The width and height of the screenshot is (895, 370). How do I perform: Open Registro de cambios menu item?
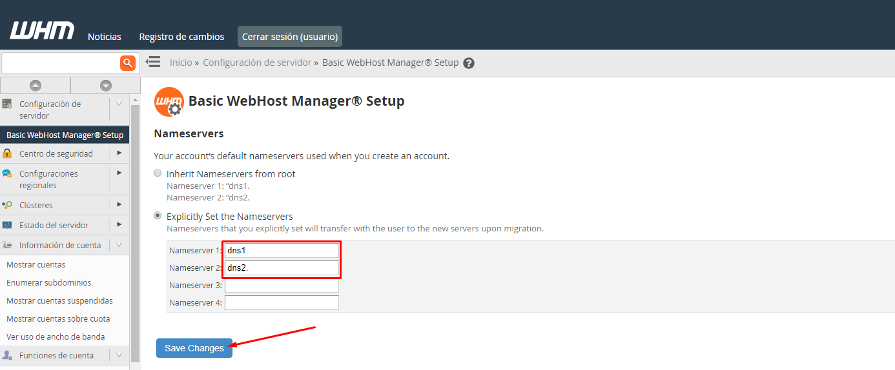[x=181, y=37]
